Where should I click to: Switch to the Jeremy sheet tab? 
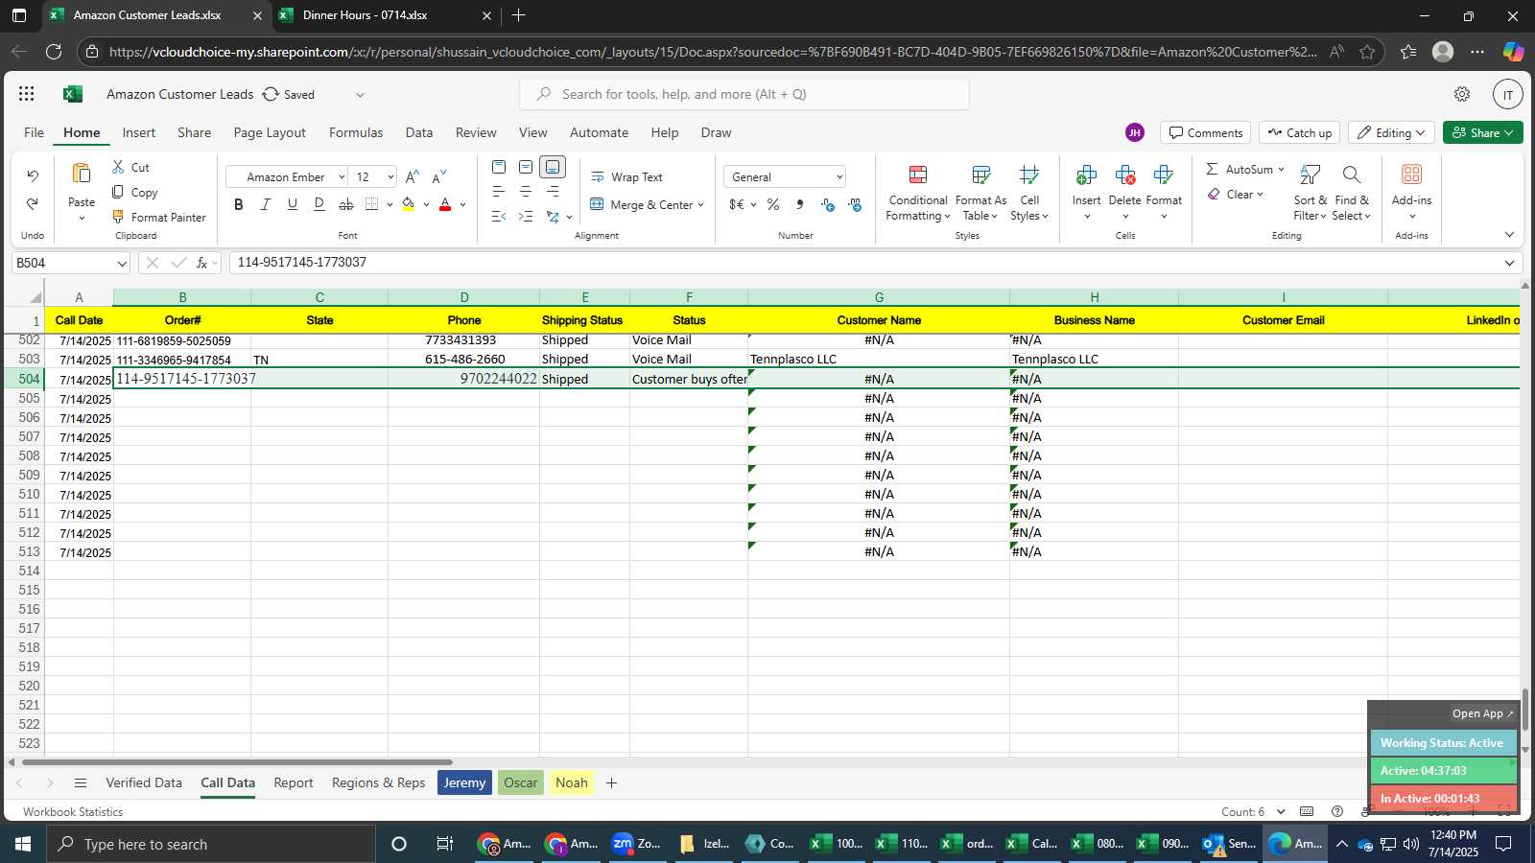[x=464, y=782]
